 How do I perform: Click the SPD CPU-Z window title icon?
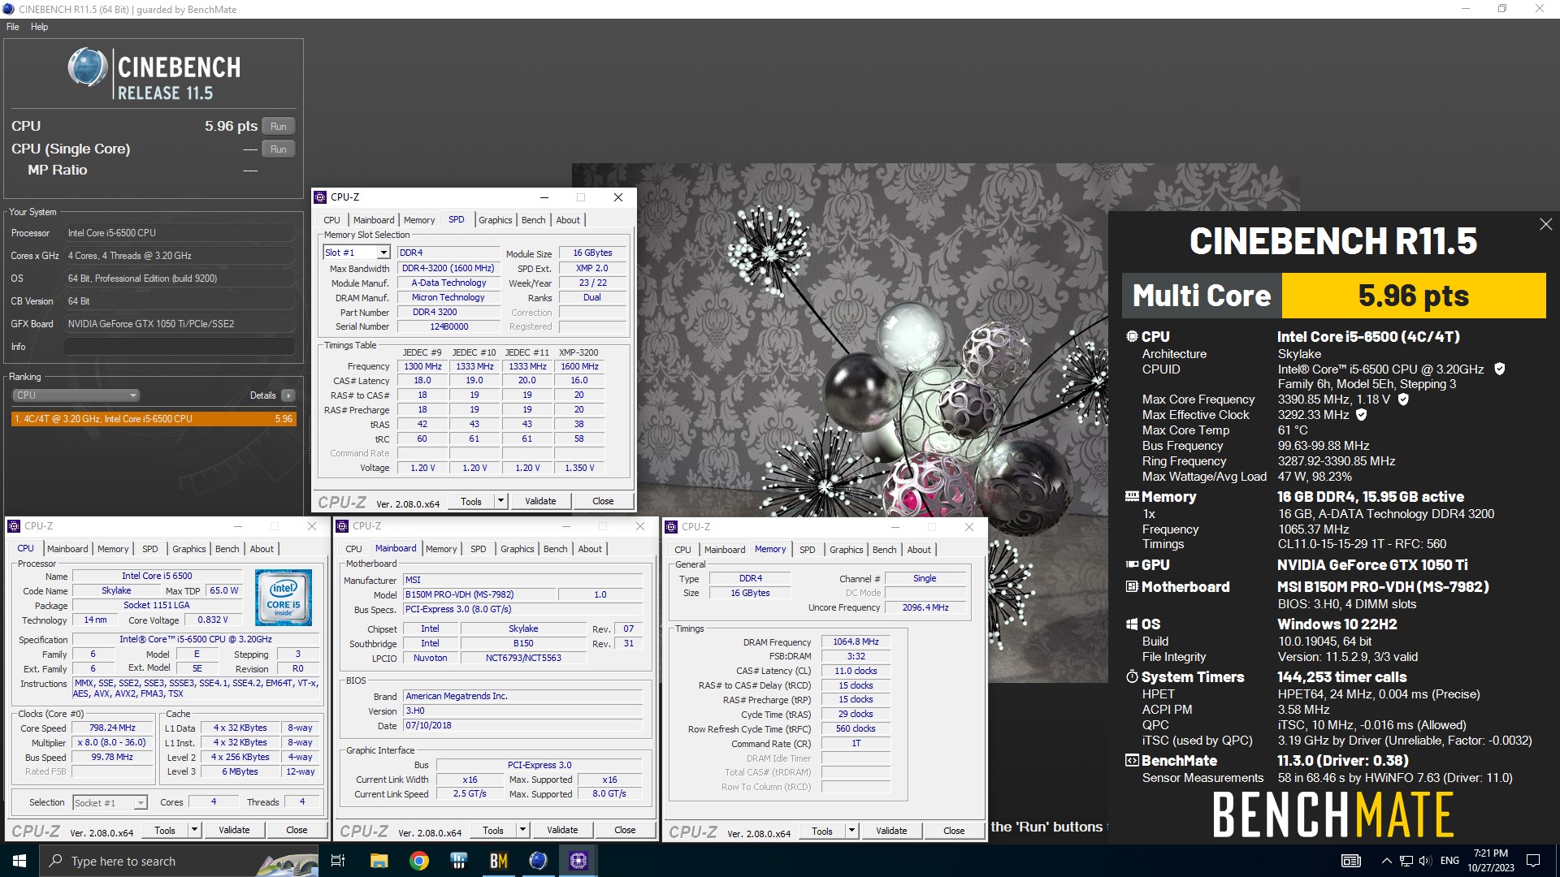(x=320, y=197)
